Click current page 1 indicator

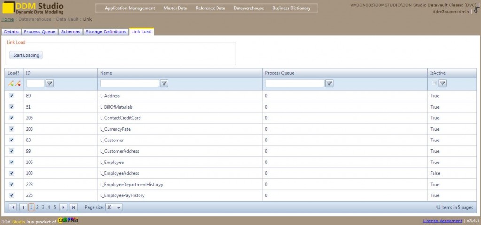pos(31,208)
